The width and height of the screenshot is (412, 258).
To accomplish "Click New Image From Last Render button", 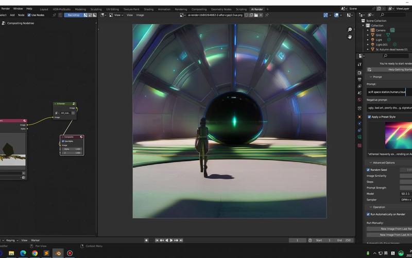I will pyautogui.click(x=389, y=229).
